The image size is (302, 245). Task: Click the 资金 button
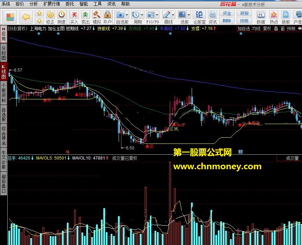click(227, 13)
